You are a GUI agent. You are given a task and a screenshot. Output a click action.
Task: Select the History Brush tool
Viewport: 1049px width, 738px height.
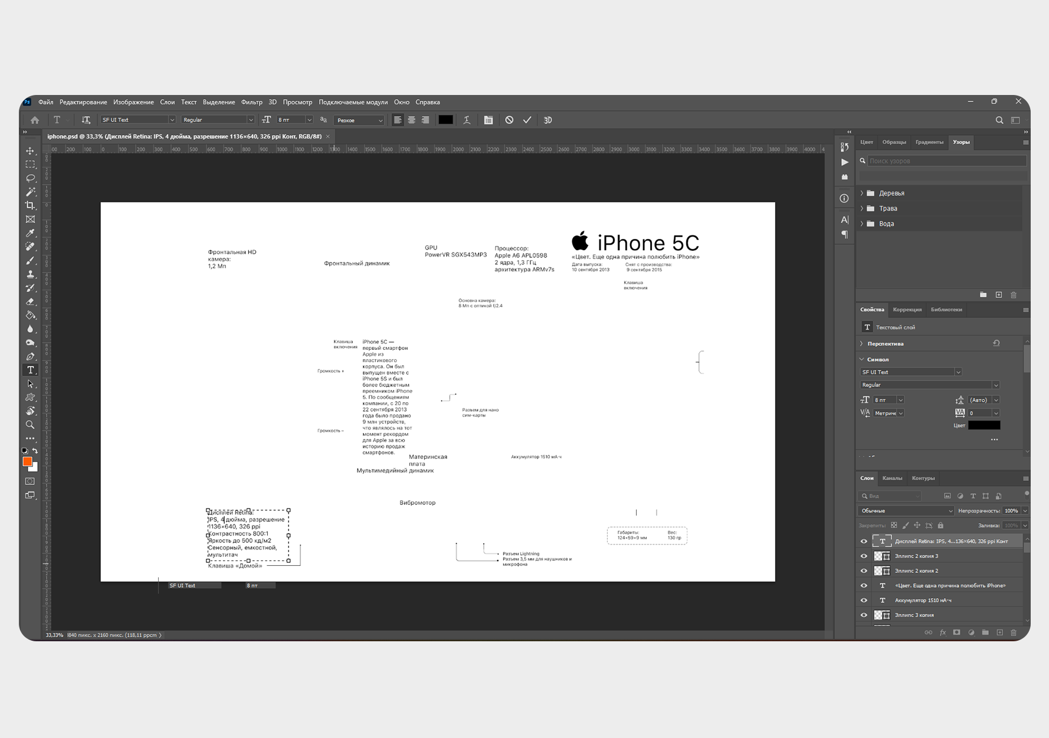(30, 288)
